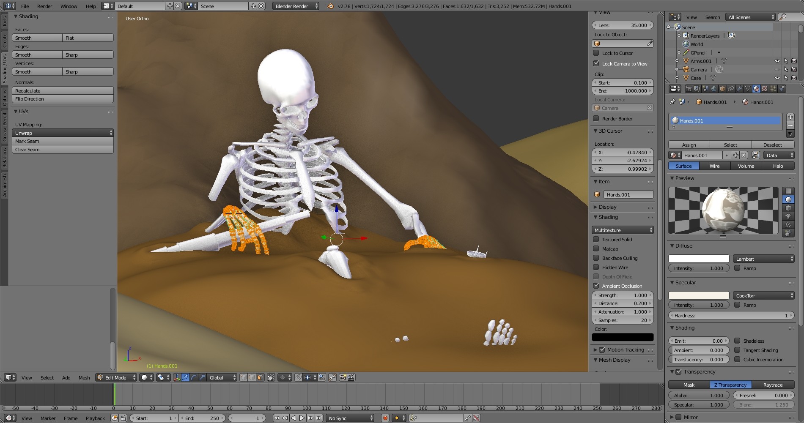This screenshot has width=804, height=423.
Task: Add a new material slot with plus
Action: [x=790, y=117]
